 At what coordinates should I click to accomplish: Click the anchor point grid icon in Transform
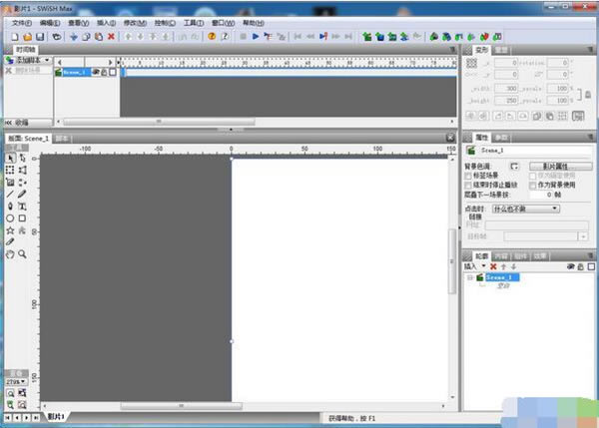click(472, 63)
